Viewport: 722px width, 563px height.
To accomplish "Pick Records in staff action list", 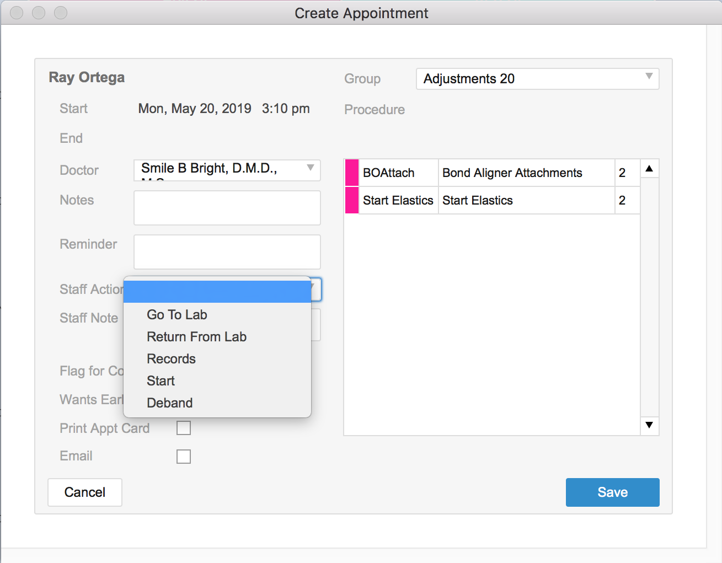I will click(171, 359).
